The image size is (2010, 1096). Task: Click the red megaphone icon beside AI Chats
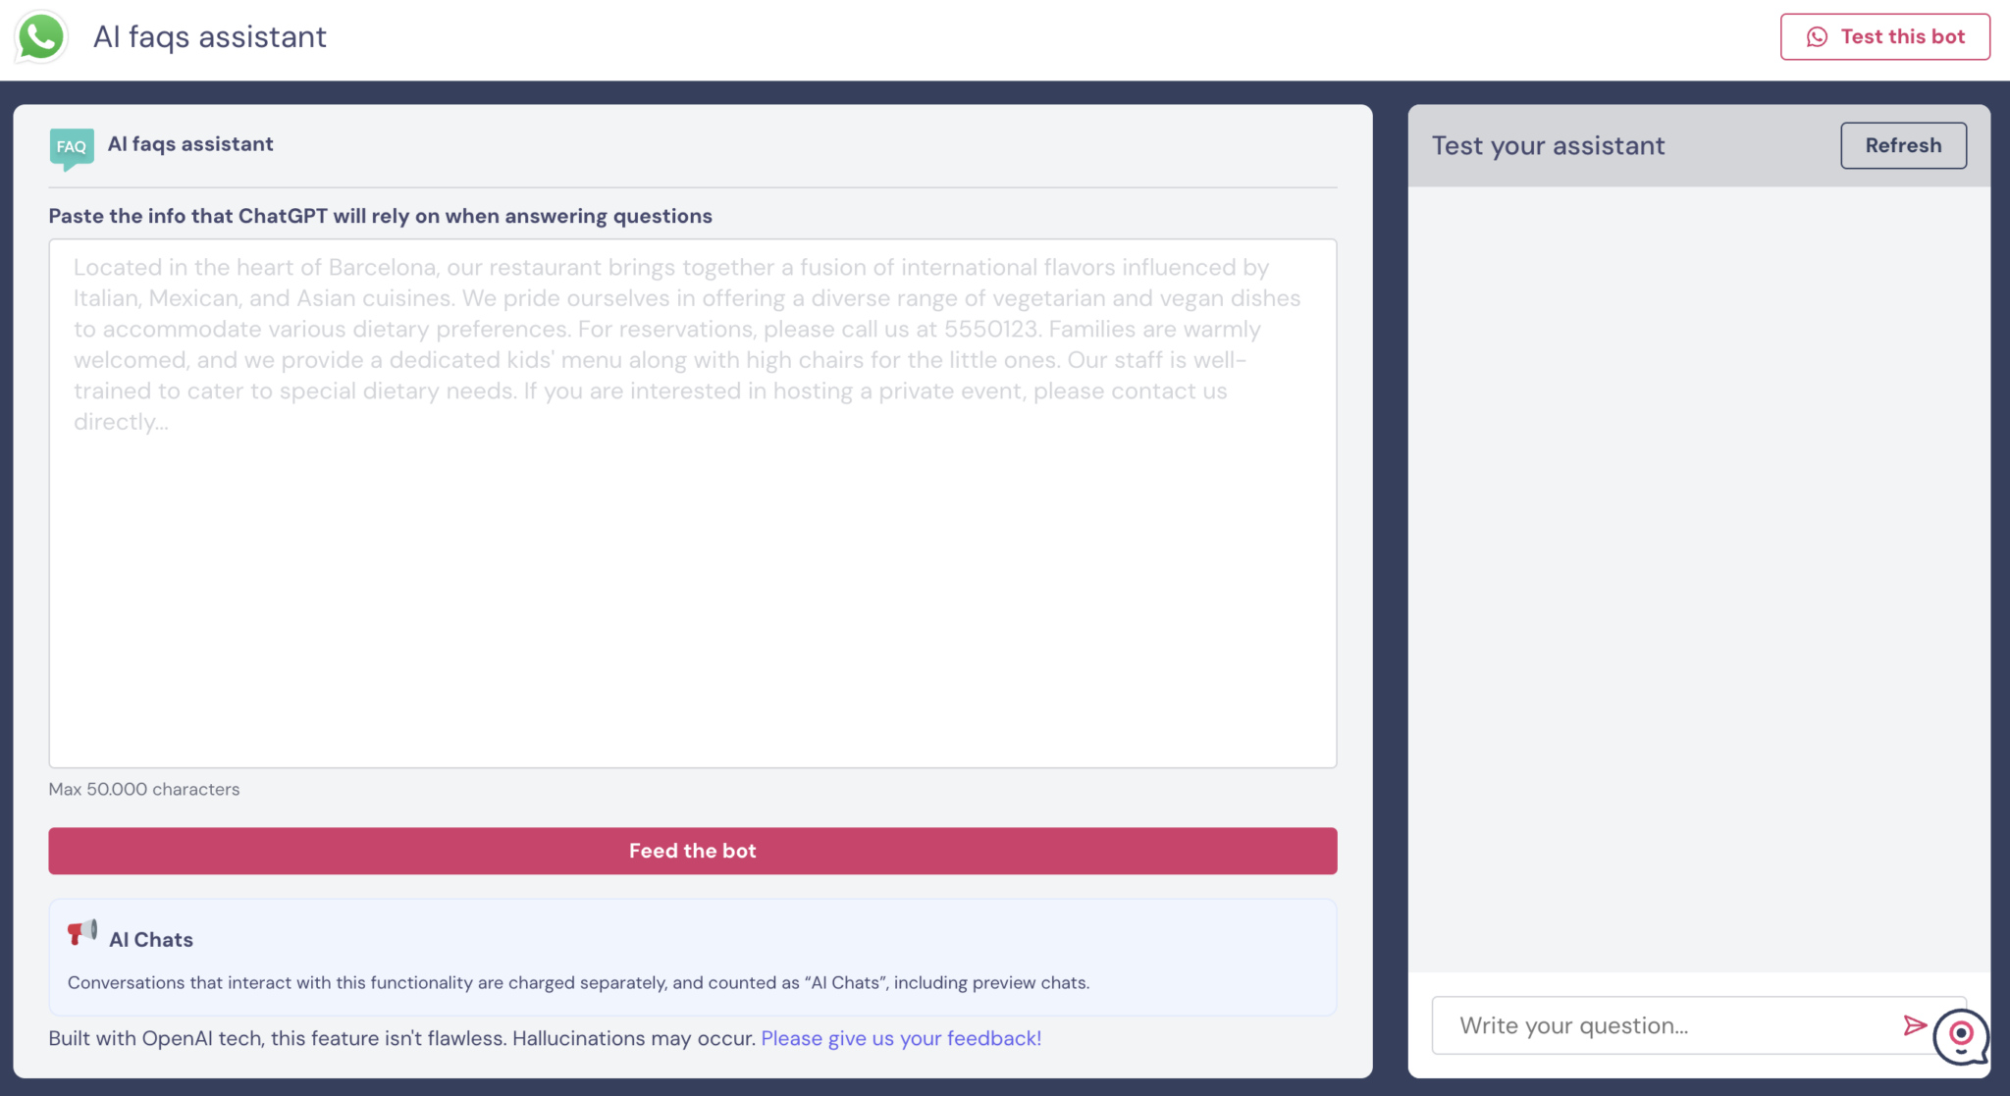click(x=82, y=932)
